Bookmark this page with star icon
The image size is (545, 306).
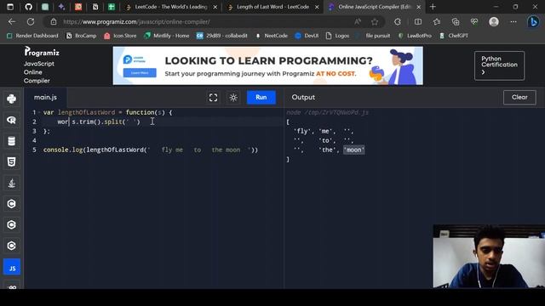(375, 22)
